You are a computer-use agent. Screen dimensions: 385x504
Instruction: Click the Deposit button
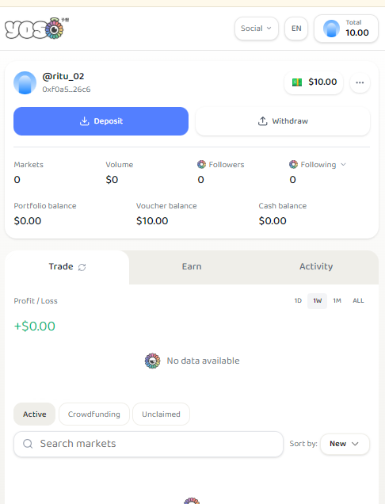click(x=101, y=121)
